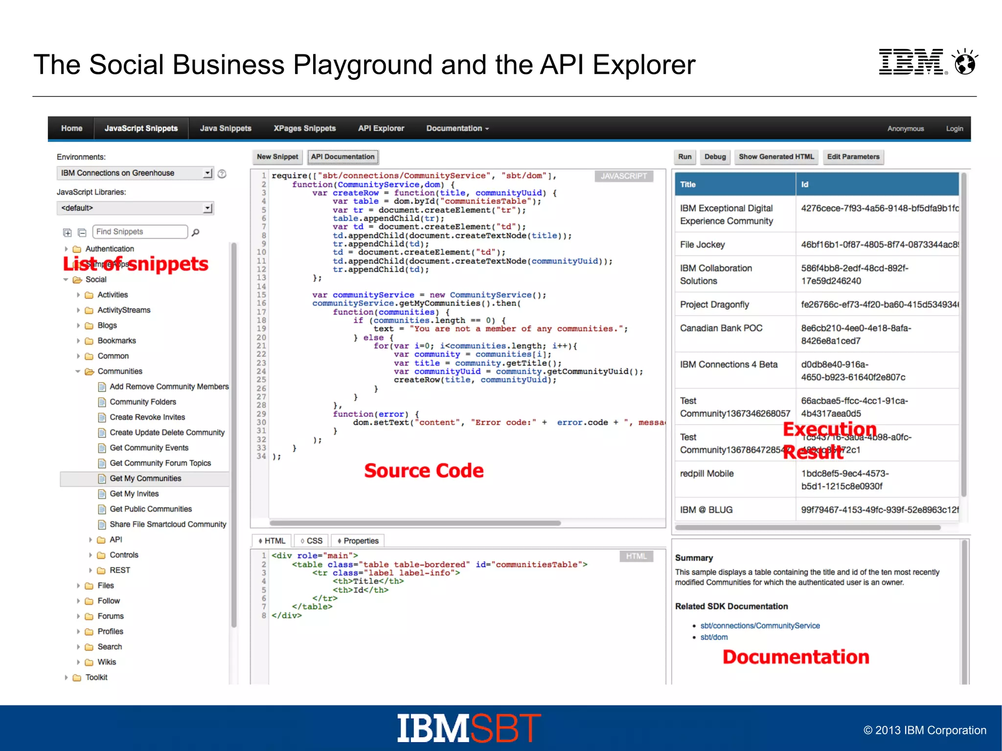The image size is (1002, 751).
Task: Click the Get Public Communities document icon
Action: pyautogui.click(x=102, y=509)
